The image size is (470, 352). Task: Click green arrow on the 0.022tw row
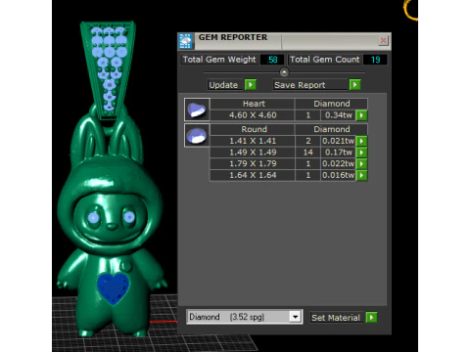click(x=361, y=163)
